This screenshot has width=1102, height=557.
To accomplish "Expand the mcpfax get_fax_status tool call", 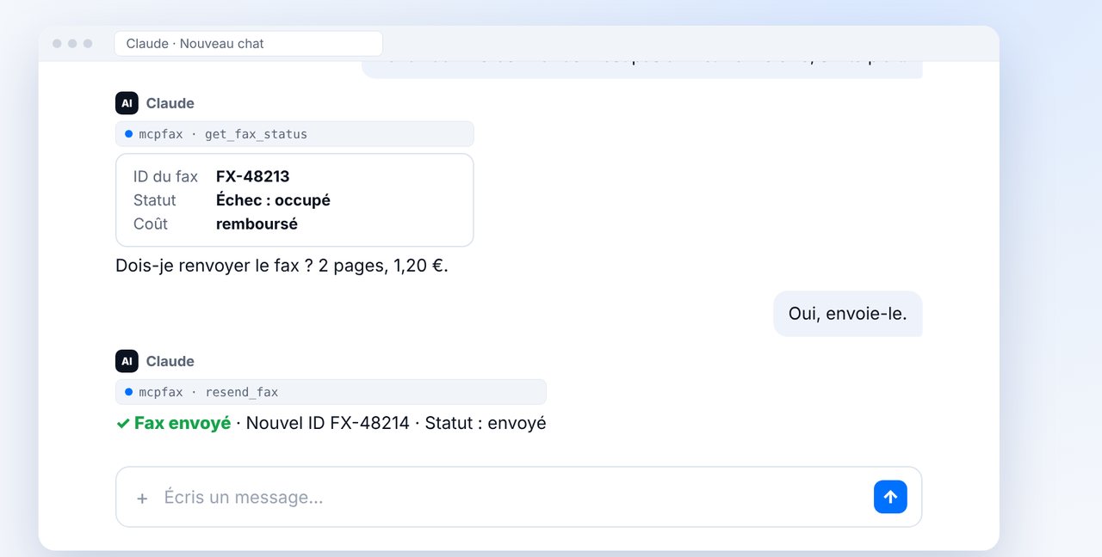I will pos(294,134).
